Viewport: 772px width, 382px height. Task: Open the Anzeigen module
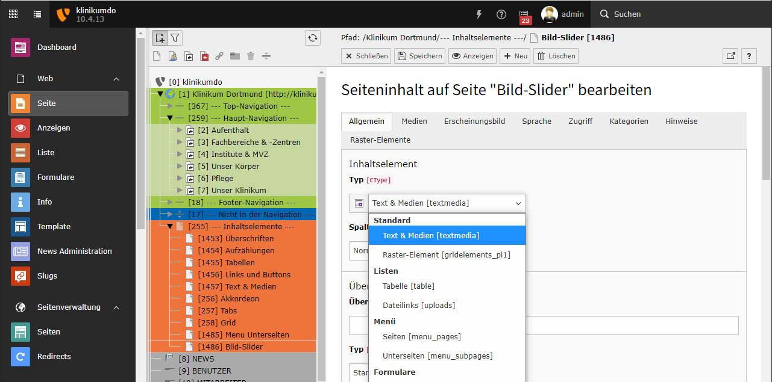[68, 128]
